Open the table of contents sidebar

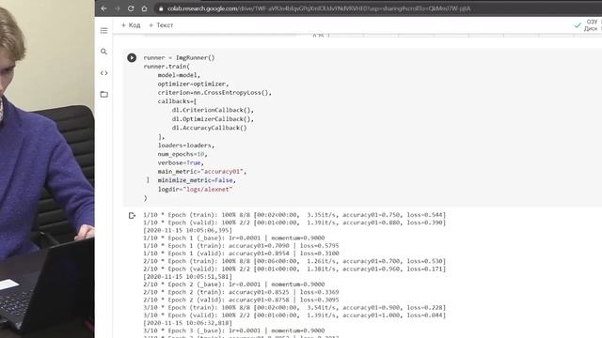104,31
